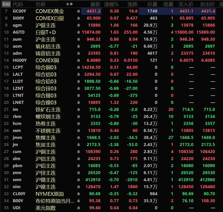This screenshot has height=212, width=223.
Task: Open the 螺纹钢主连 contract row
Action: (109, 116)
